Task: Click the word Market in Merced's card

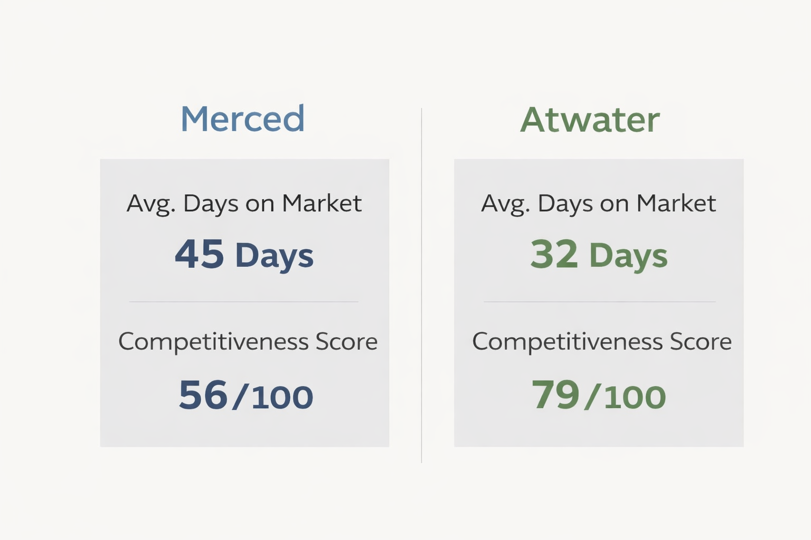Action: coord(322,204)
